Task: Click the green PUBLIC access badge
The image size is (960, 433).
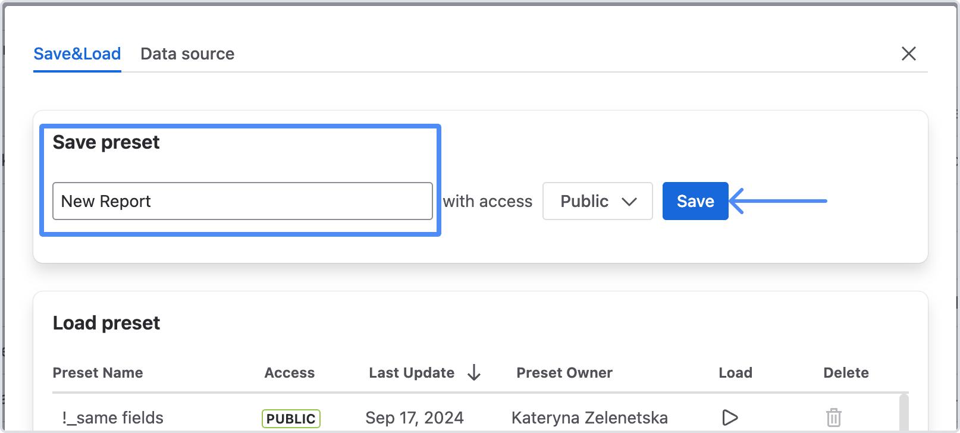Action: click(x=291, y=419)
